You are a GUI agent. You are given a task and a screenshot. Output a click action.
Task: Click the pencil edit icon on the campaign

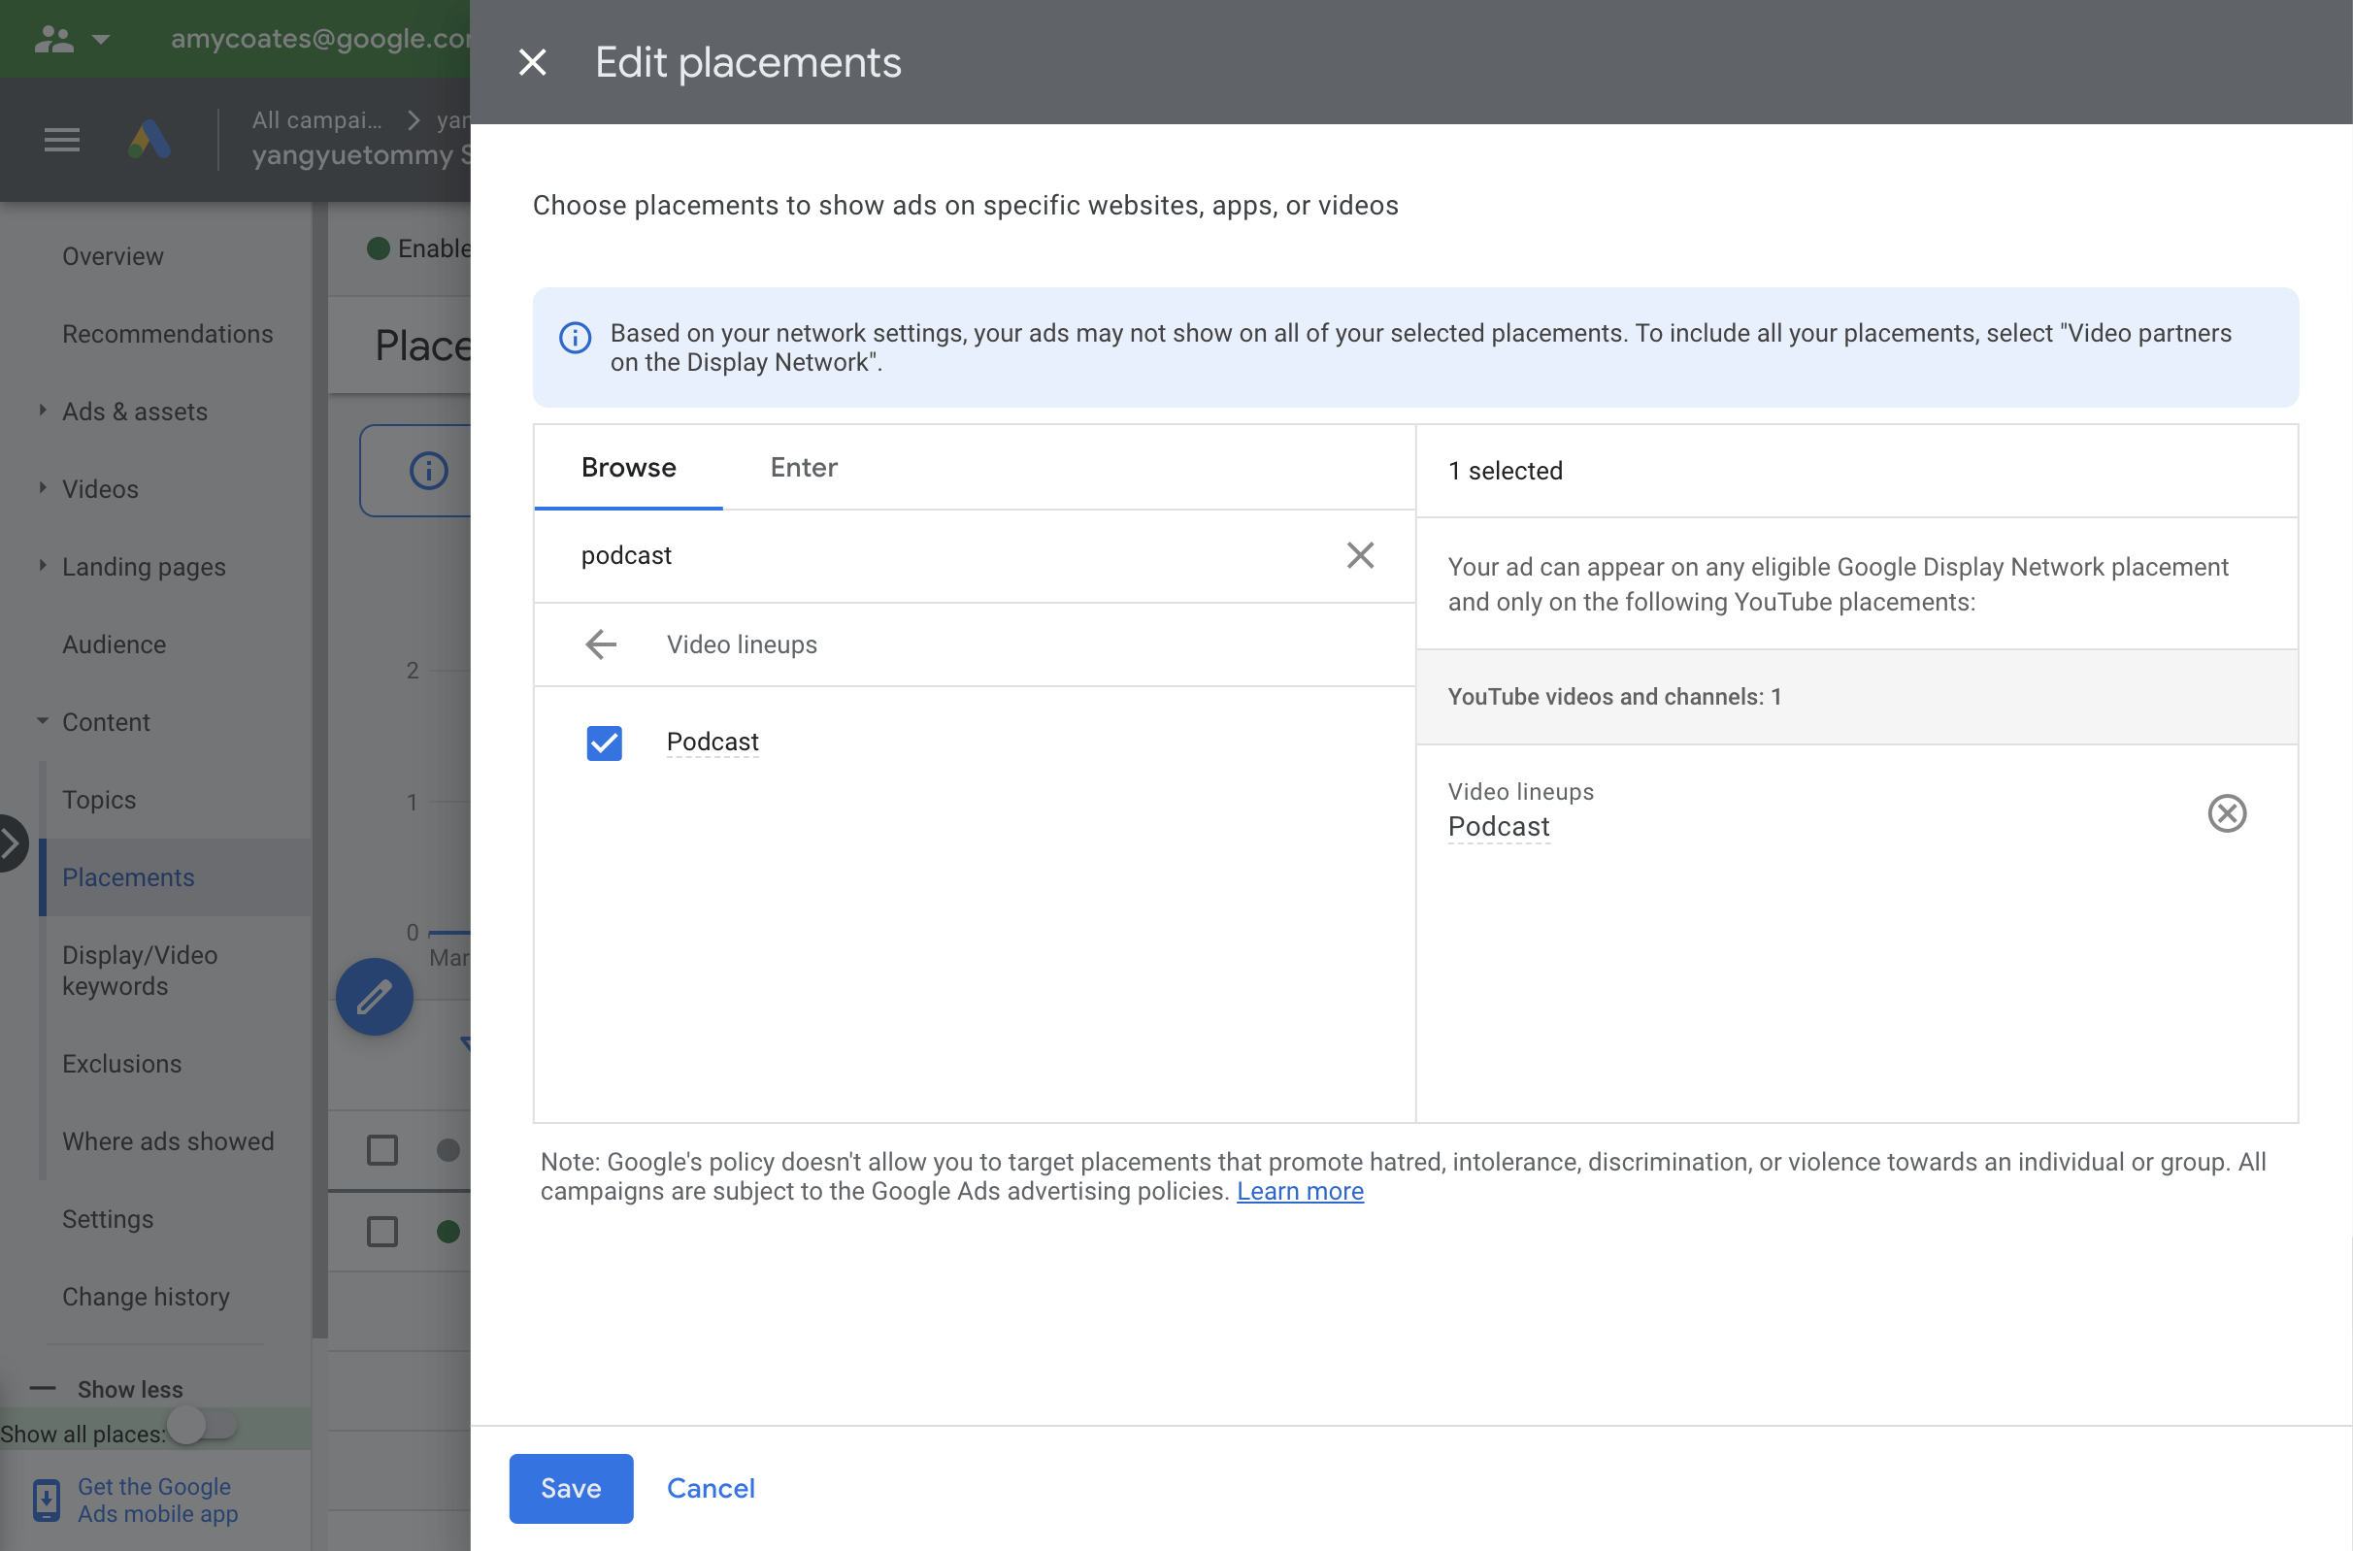[374, 997]
